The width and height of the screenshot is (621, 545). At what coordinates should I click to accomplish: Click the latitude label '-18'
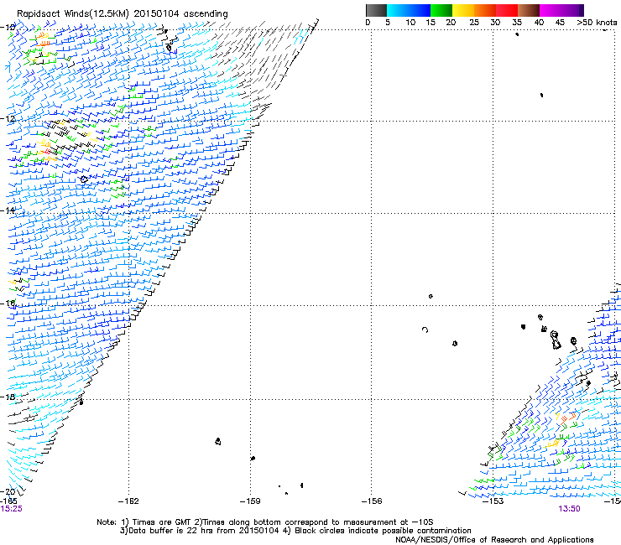pyautogui.click(x=8, y=397)
